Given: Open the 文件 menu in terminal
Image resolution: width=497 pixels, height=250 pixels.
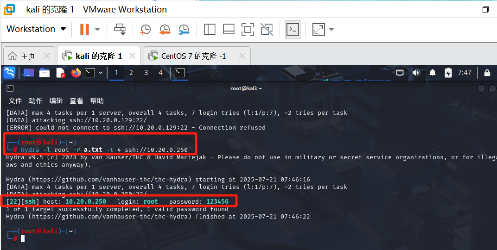Looking at the screenshot, I should click(15, 100).
